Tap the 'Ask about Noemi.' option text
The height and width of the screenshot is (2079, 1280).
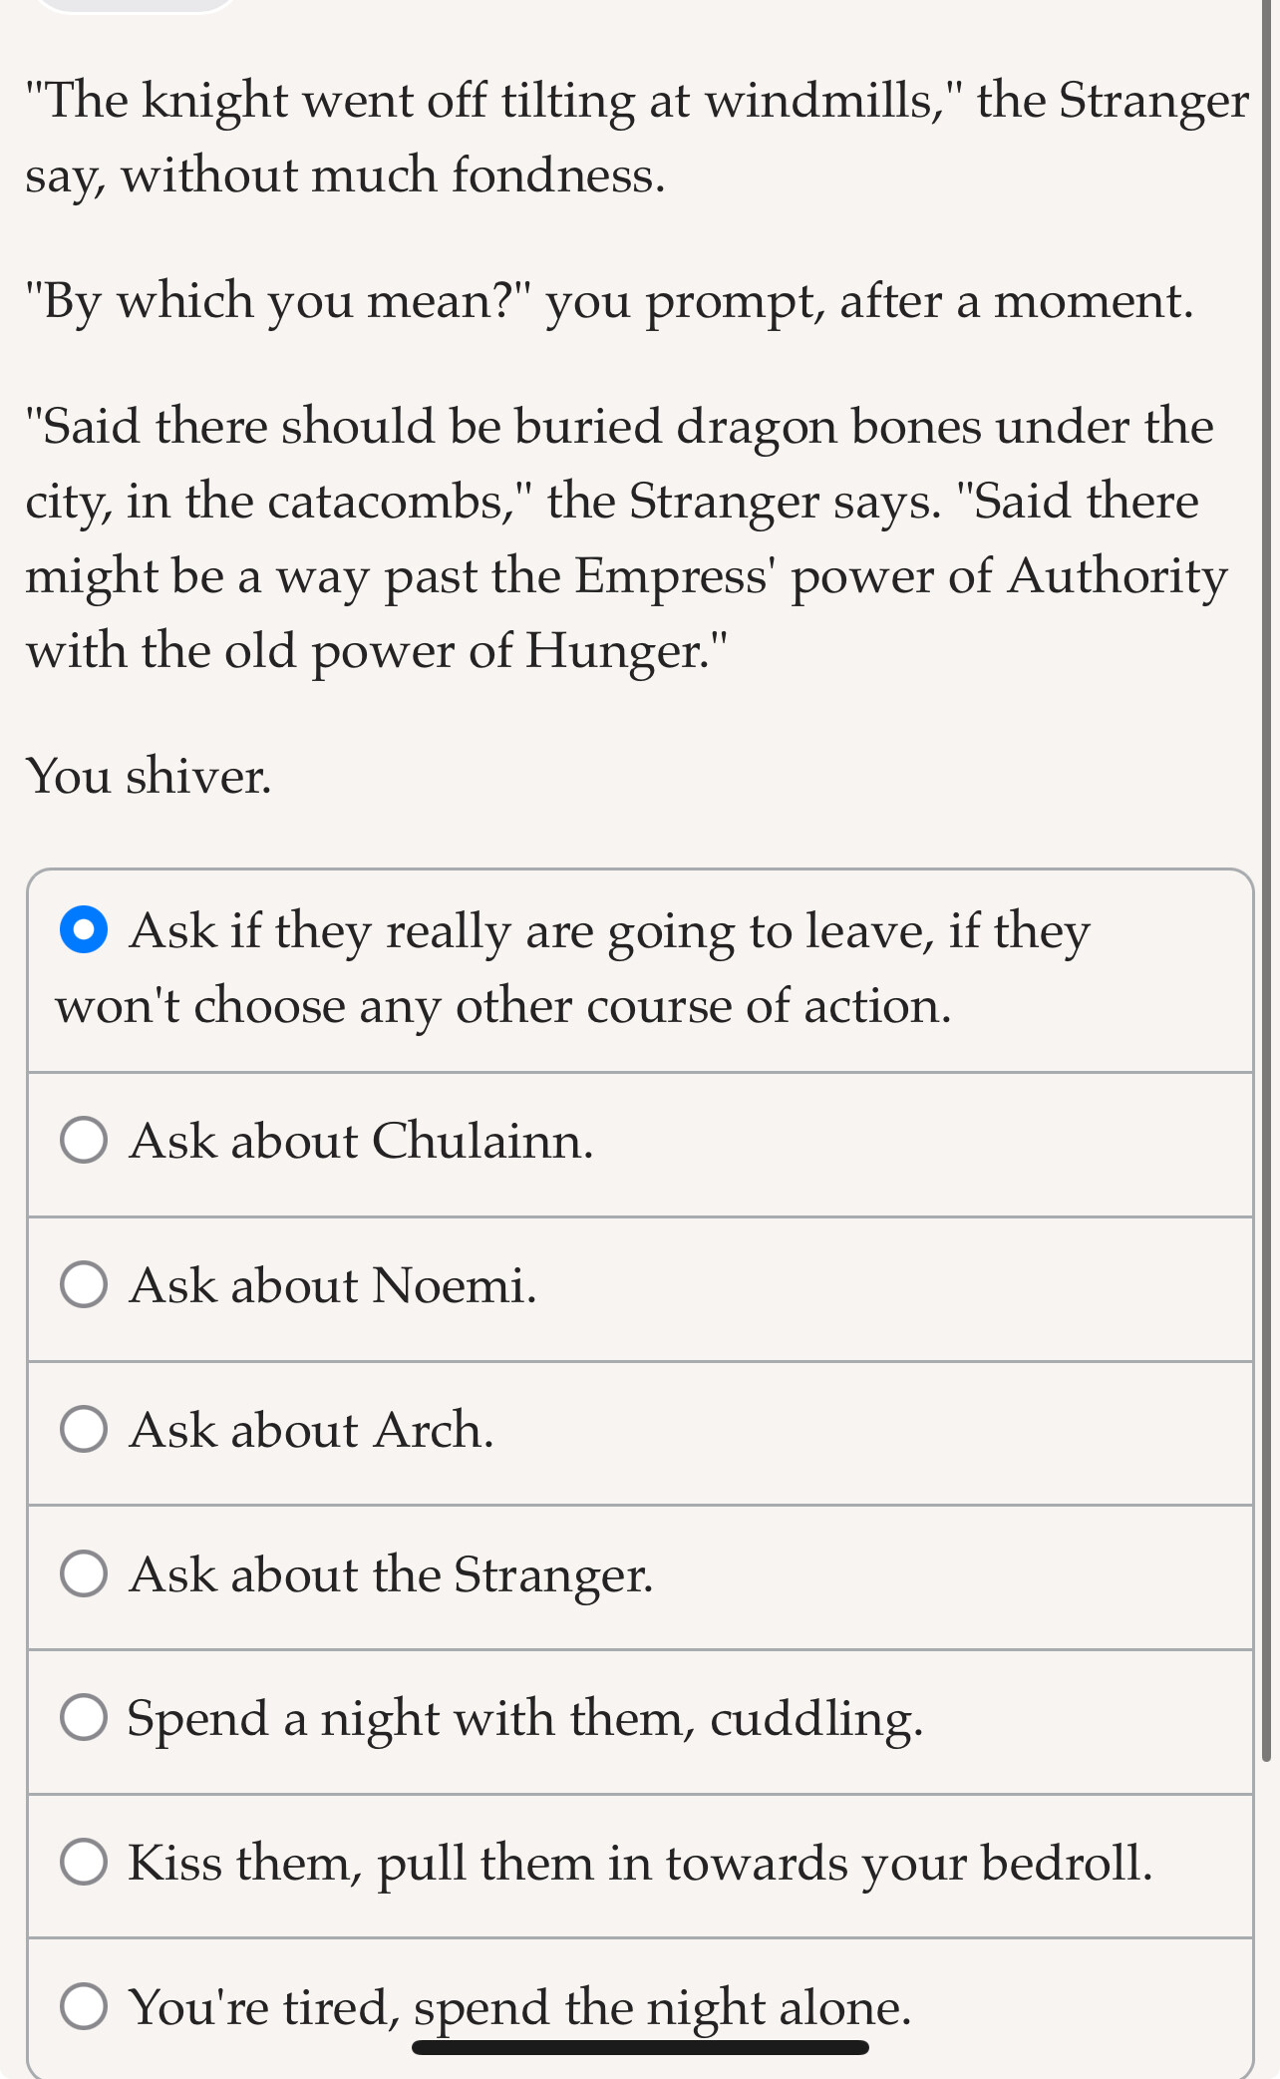click(x=333, y=1284)
